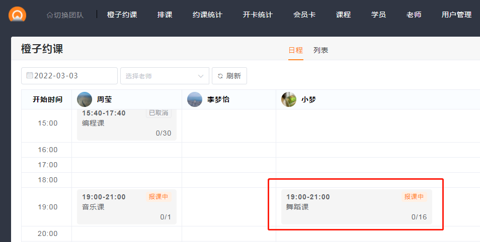Open the 选择老师 teacher dropdown
This screenshot has width=480, height=242.
(165, 76)
